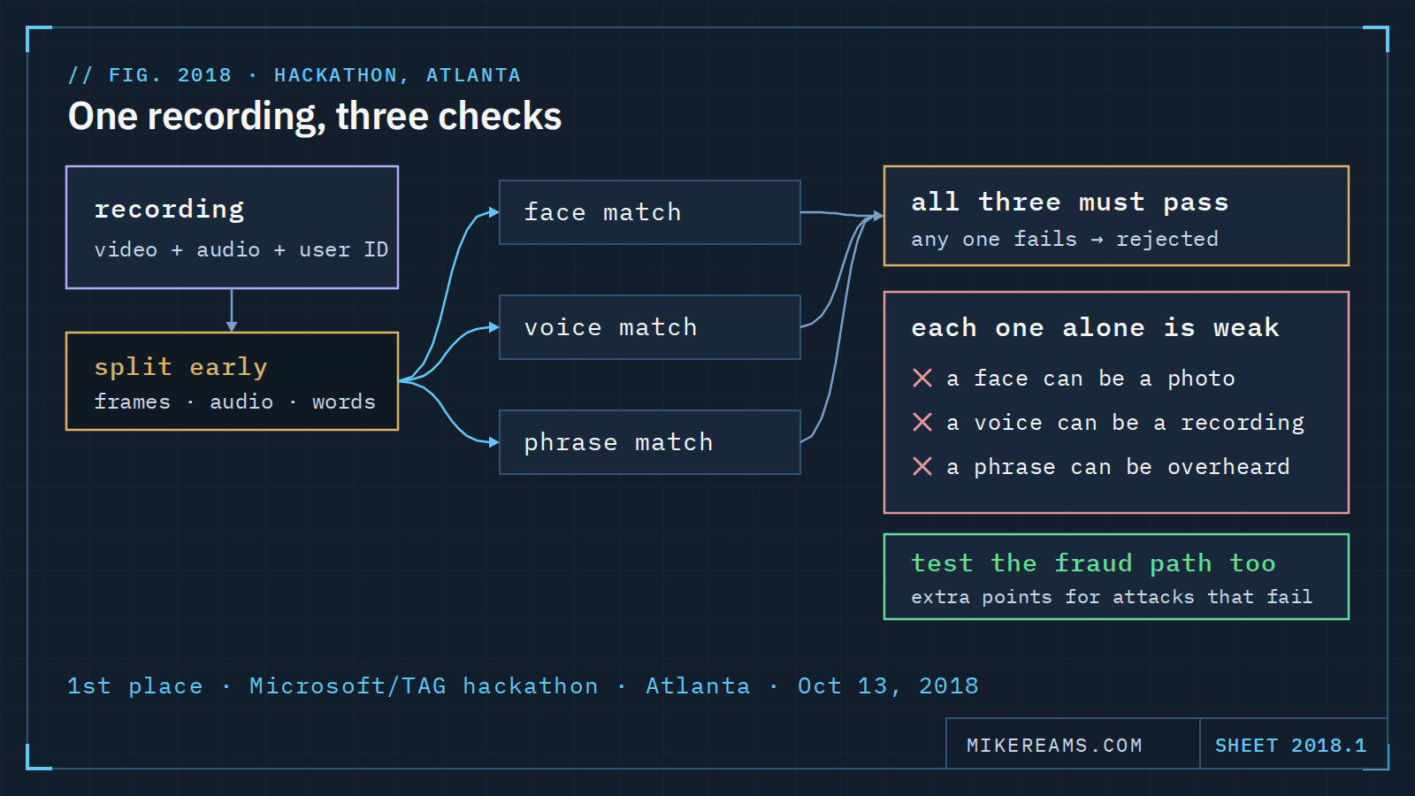This screenshot has width=1415, height=796.
Task: Click the red X beside 'a phrase can be overheard'
Action: [x=922, y=467]
